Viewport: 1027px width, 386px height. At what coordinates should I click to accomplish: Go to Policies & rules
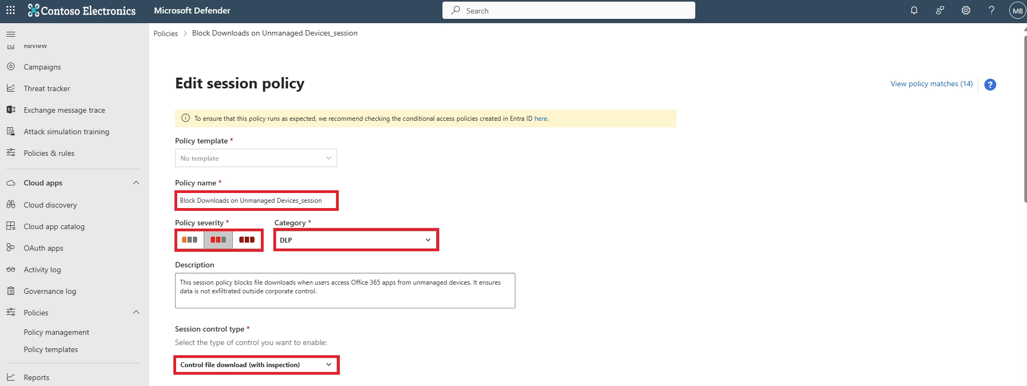pyautogui.click(x=49, y=153)
